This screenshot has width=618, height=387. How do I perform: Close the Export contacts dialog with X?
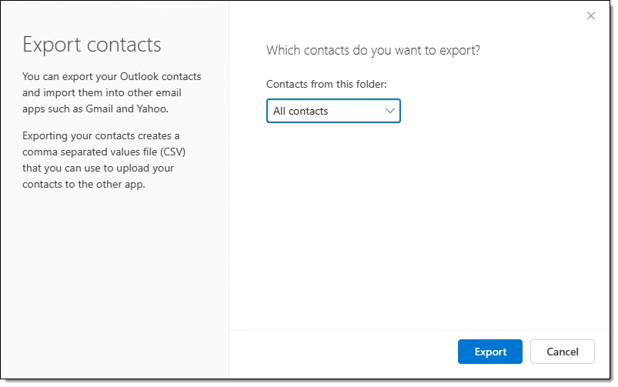click(591, 16)
